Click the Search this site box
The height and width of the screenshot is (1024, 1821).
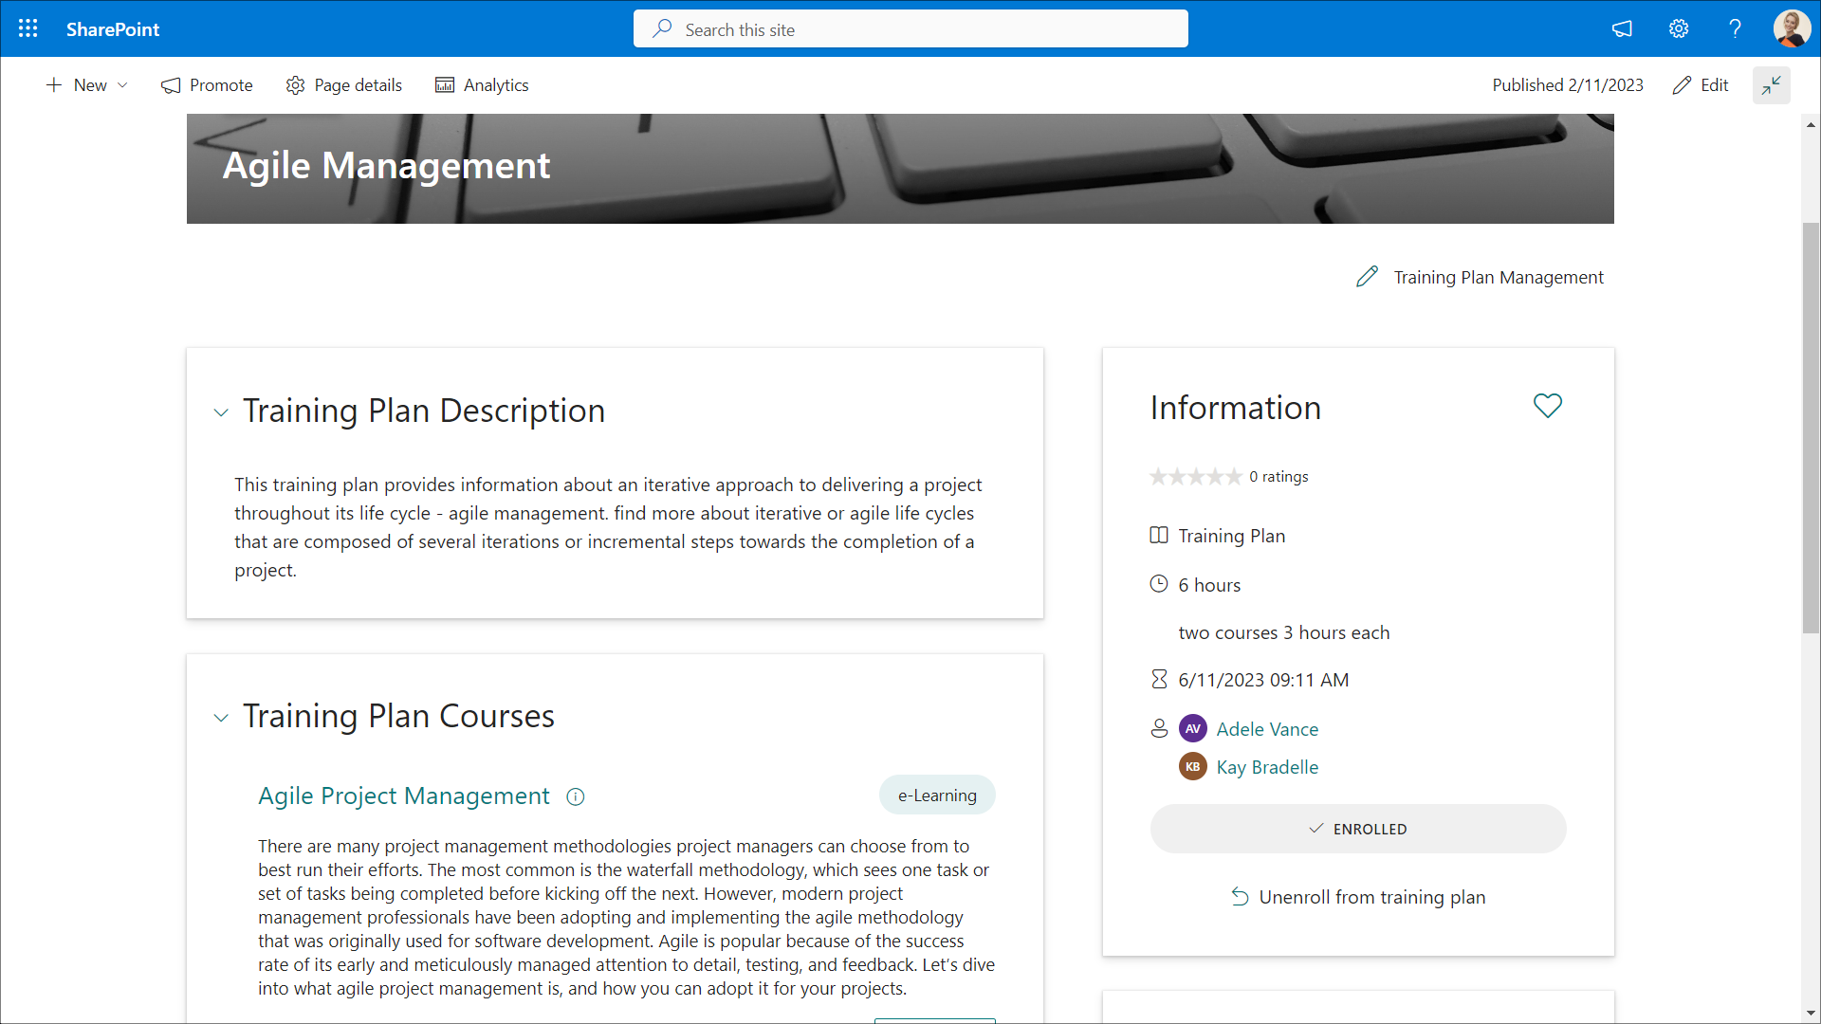tap(910, 29)
